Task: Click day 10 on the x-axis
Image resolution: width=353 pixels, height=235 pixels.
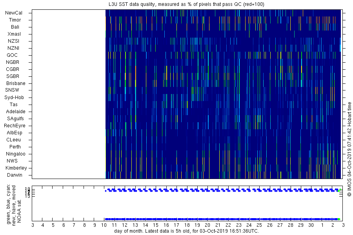Action: pyautogui.click(x=104, y=225)
